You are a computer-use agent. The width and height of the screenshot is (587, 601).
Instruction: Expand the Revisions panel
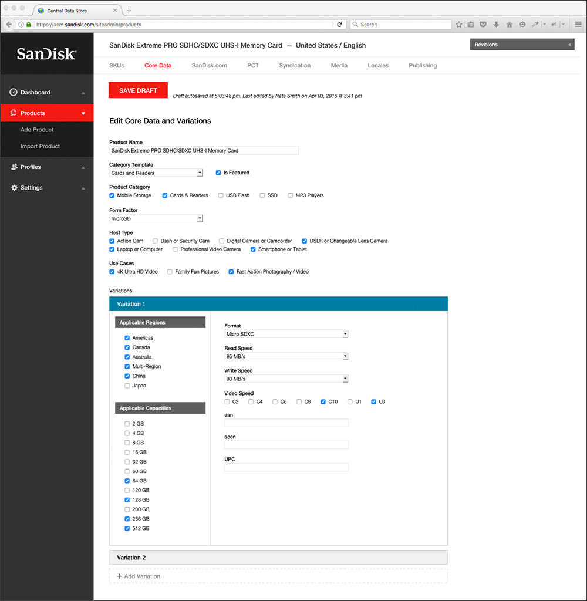(x=522, y=45)
